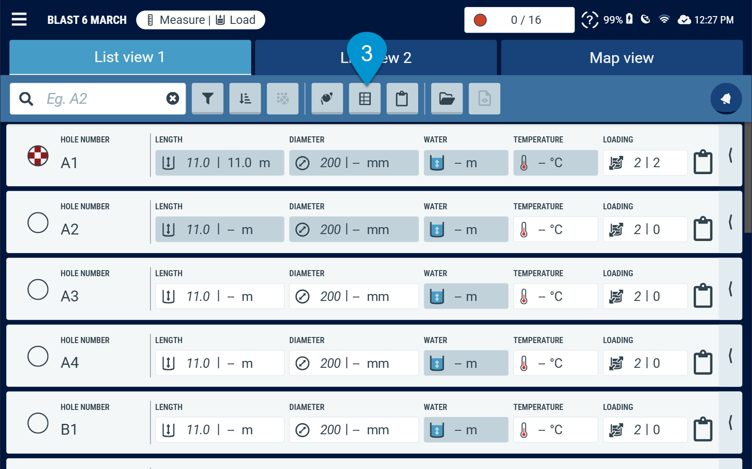
Task: Click the A3 length field
Action: point(220,296)
